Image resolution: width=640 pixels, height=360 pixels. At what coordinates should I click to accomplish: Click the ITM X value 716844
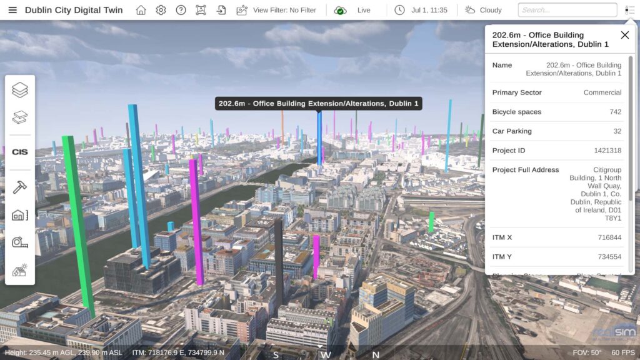(x=609, y=237)
